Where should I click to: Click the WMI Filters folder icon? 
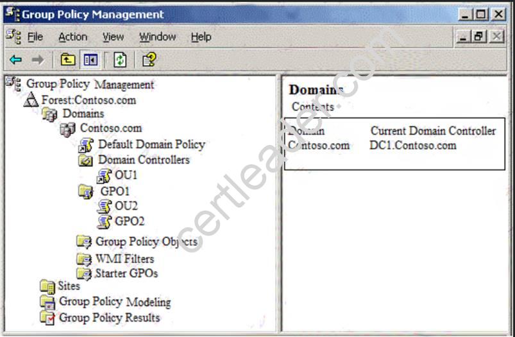tap(84, 259)
